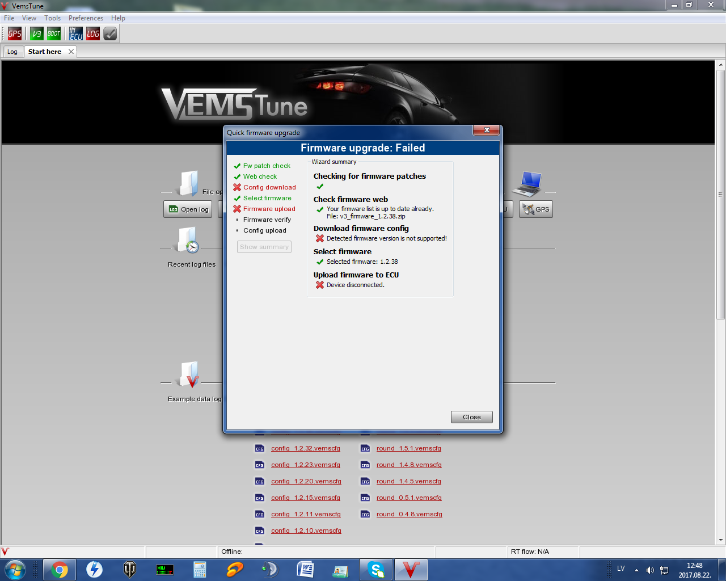
Task: Click the VemsTune V icon in status bar
Action: coord(5,551)
